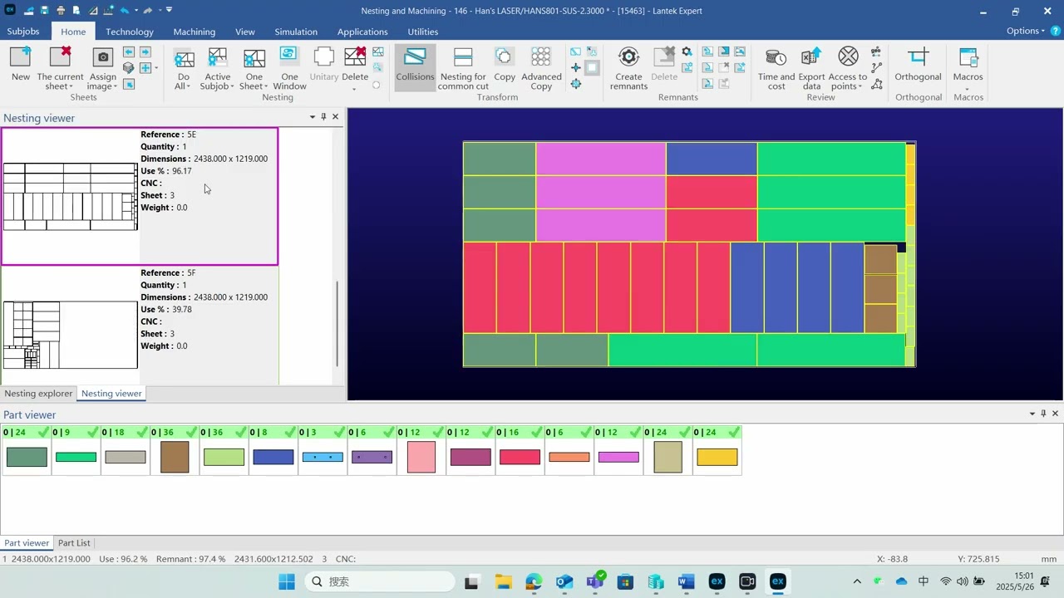Toggle checkmark on the 0|24 yellow part

pos(734,432)
